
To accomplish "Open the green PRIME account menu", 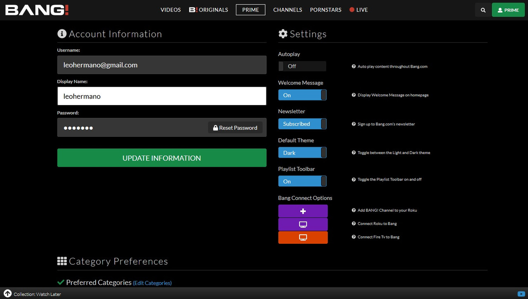I will click(508, 10).
